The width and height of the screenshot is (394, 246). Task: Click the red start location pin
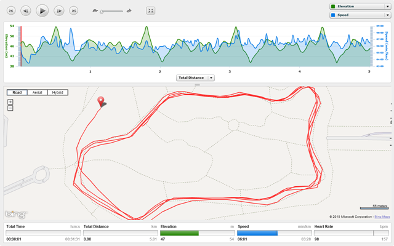point(101,102)
